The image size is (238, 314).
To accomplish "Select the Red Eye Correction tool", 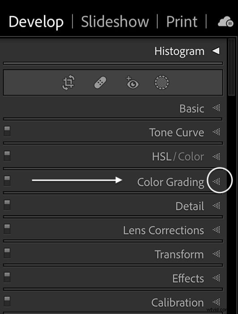I will (x=132, y=82).
